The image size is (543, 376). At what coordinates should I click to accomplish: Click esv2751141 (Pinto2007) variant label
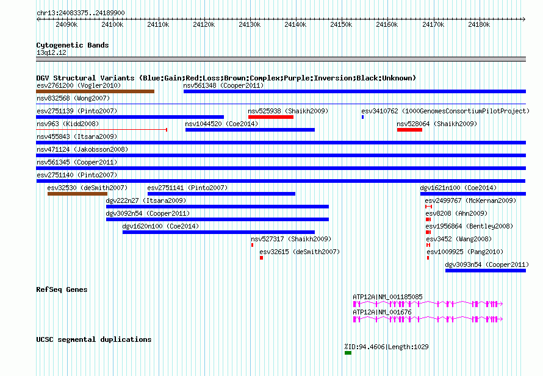187,188
